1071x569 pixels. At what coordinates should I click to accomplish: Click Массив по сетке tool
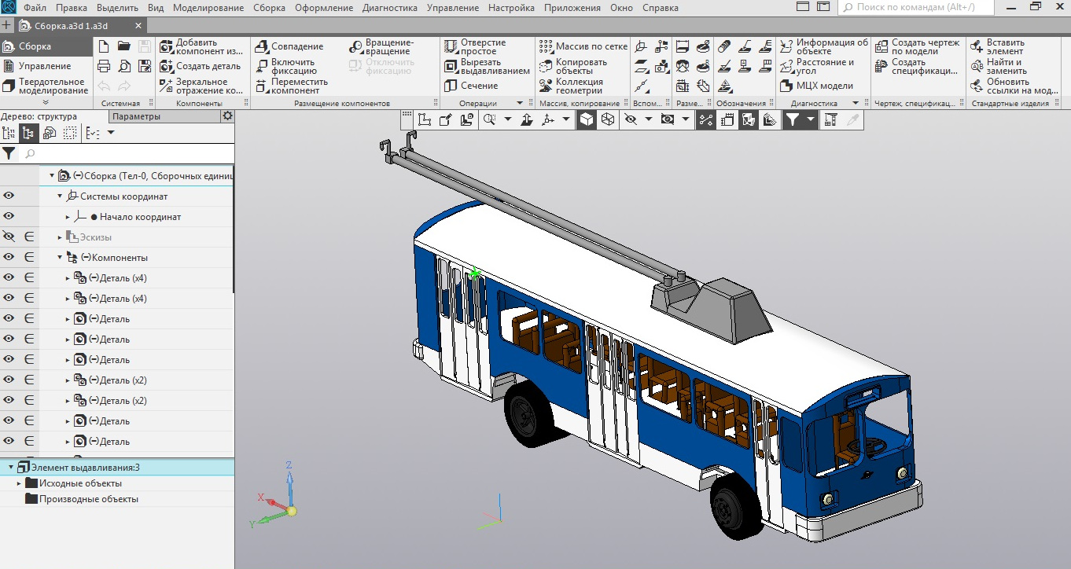[x=584, y=46]
